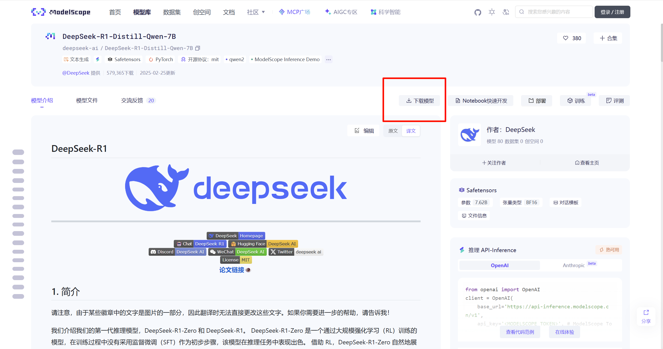Click the 登录 / 注册 button
The height and width of the screenshot is (349, 663).
tap(612, 12)
